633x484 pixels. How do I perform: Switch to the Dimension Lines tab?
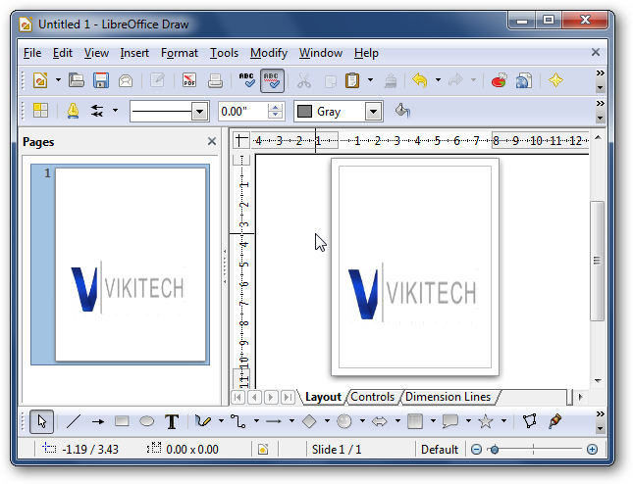pyautogui.click(x=448, y=397)
